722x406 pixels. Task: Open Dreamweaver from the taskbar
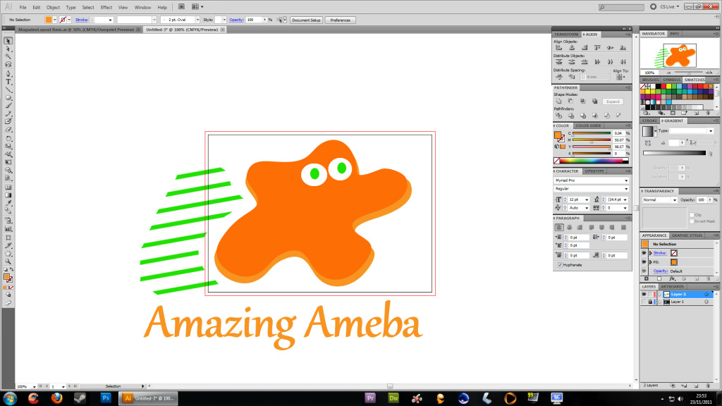click(393, 398)
